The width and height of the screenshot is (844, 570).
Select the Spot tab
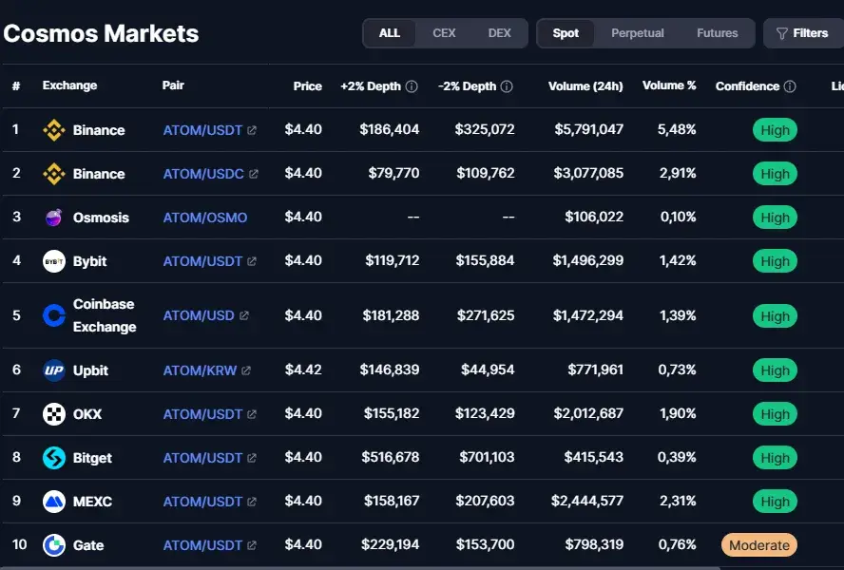pyautogui.click(x=566, y=33)
